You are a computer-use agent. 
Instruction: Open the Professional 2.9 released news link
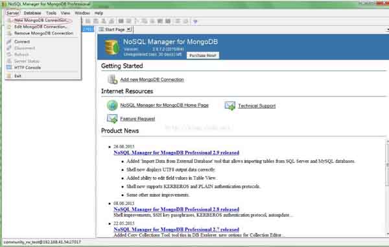coord(176,153)
